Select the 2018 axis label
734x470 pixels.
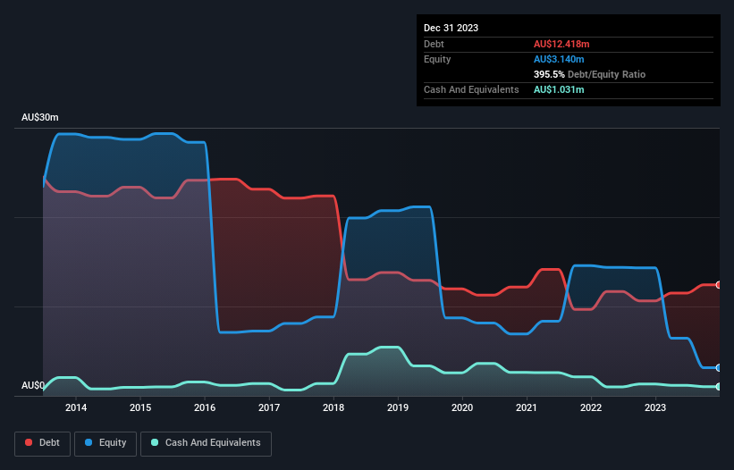(x=333, y=407)
